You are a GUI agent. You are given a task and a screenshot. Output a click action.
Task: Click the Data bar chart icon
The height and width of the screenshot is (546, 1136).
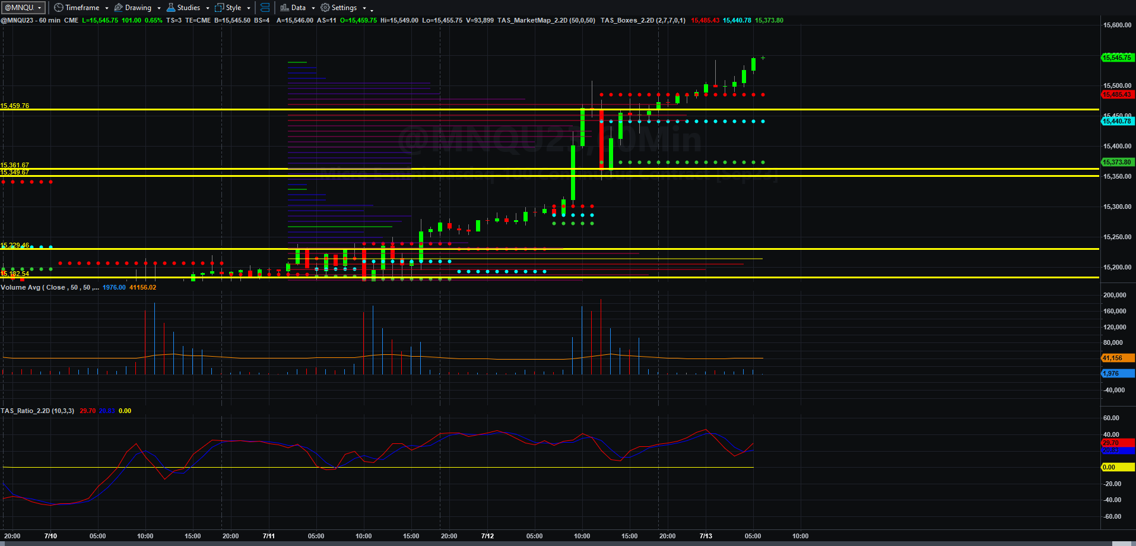[284, 8]
